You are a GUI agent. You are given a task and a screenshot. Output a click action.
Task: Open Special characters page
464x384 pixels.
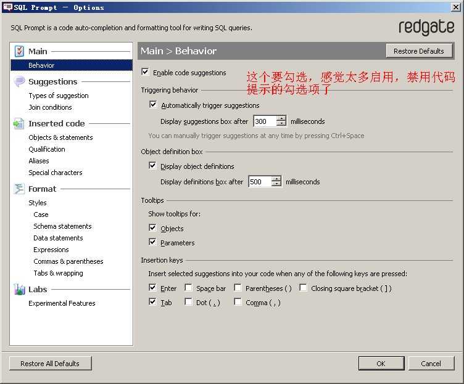tap(56, 173)
